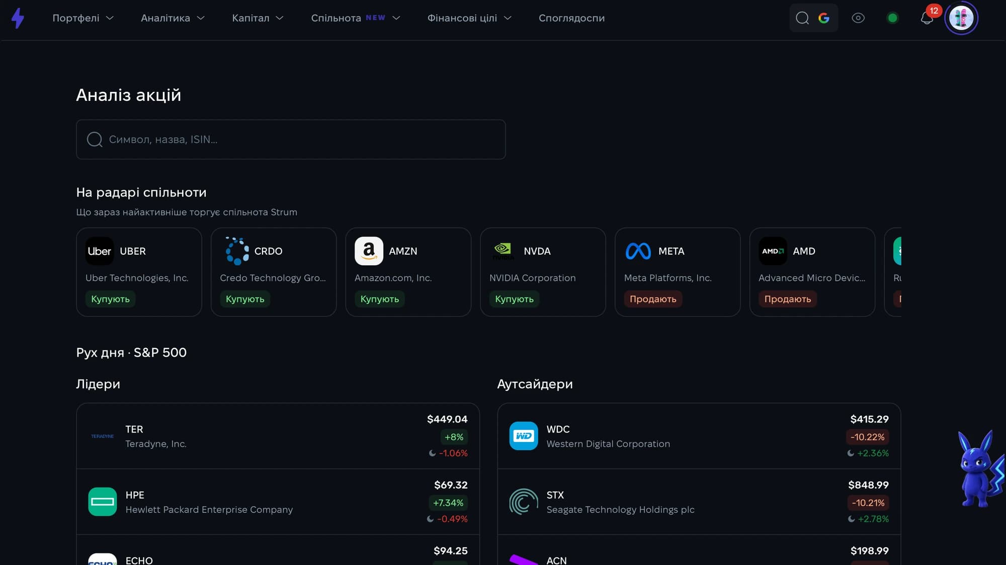Expand the Капітал dropdown
Viewport: 1006px width, 565px height.
coord(258,18)
